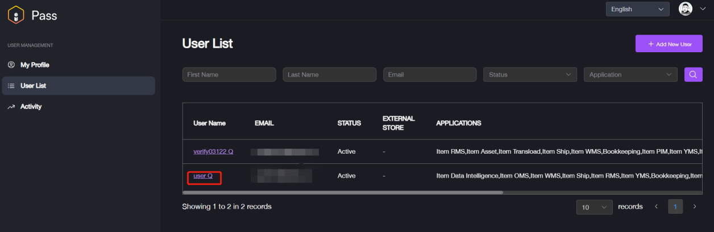Viewport: 714px width, 232px height.
Task: Click the horizontal table scrollbar
Action: (342, 192)
